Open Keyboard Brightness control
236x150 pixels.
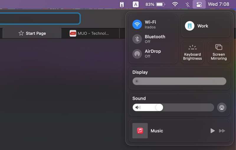192,52
